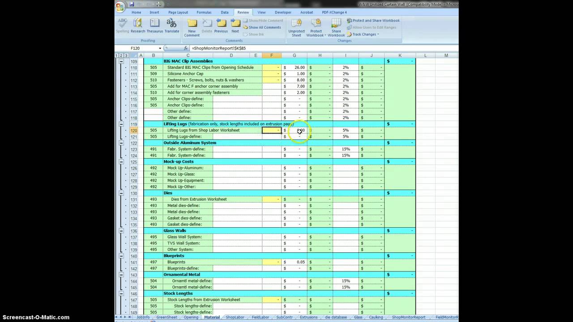Click Unprotect Sheet
573x322 pixels.
pyautogui.click(x=296, y=28)
